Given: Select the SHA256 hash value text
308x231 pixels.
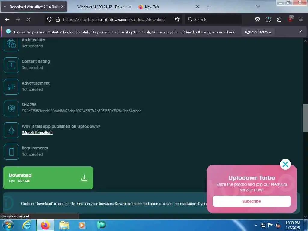Looking at the screenshot, I should pyautogui.click(x=81, y=111).
